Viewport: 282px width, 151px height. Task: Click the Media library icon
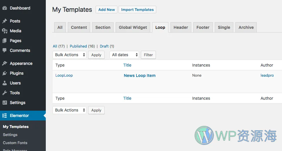click(x=5, y=31)
